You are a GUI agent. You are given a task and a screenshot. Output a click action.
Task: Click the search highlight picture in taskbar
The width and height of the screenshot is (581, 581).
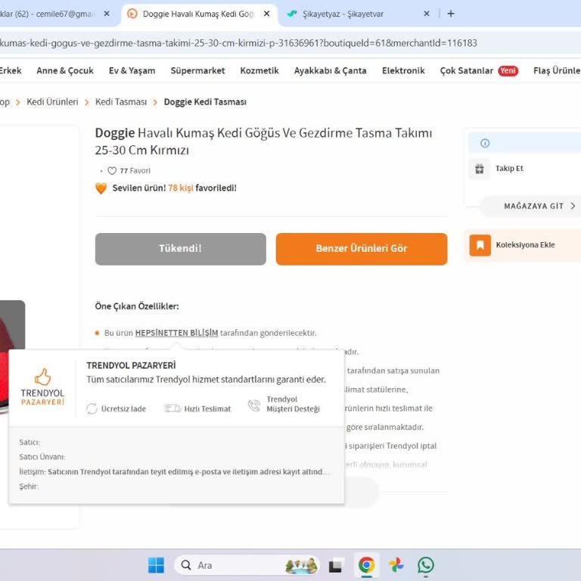click(301, 565)
